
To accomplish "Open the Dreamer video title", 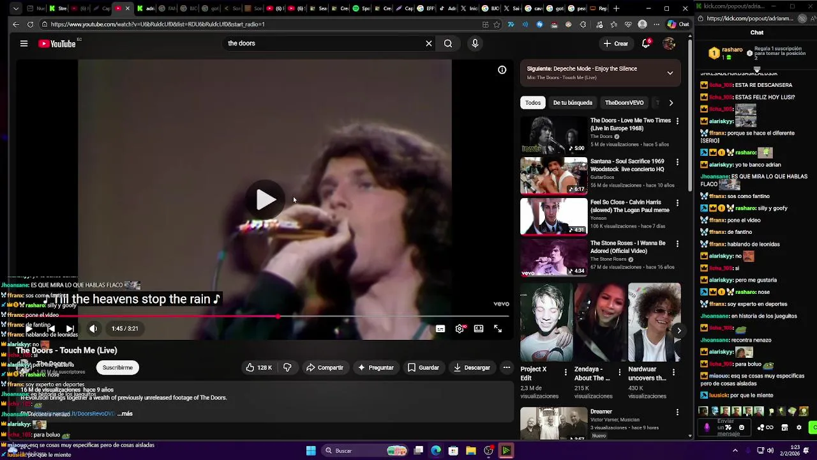I will point(601,411).
